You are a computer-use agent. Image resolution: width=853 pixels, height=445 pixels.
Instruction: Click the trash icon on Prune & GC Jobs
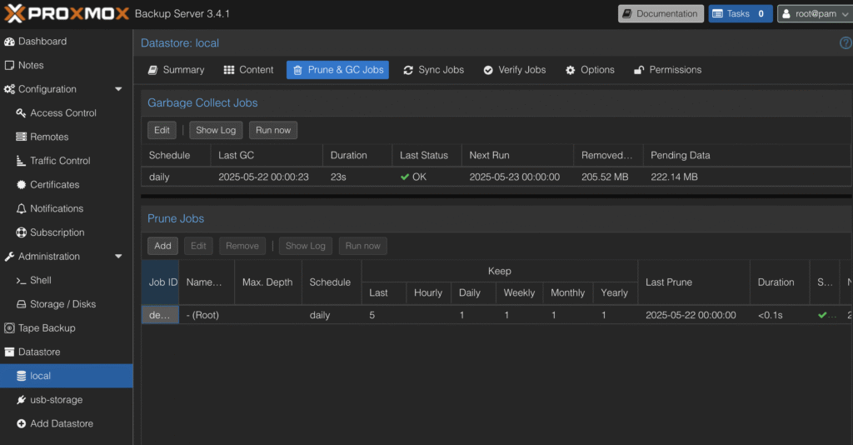297,70
